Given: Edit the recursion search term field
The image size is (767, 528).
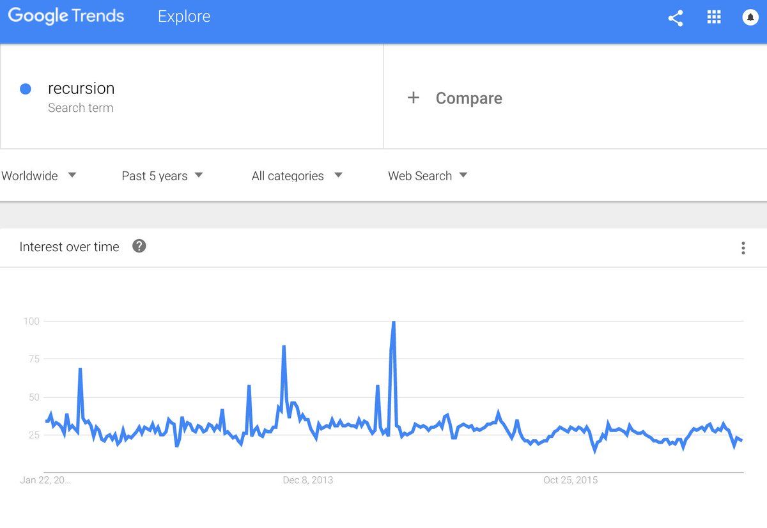Looking at the screenshot, I should point(192,97).
